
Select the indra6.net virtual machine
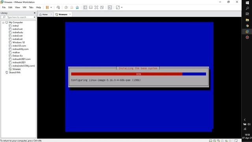pos(17,39)
